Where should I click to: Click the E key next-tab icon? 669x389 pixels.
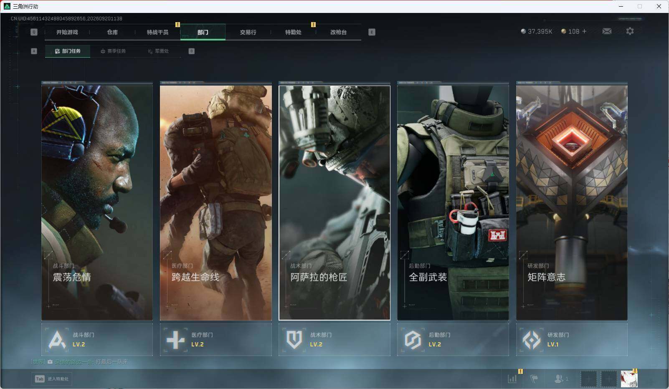[x=372, y=32]
